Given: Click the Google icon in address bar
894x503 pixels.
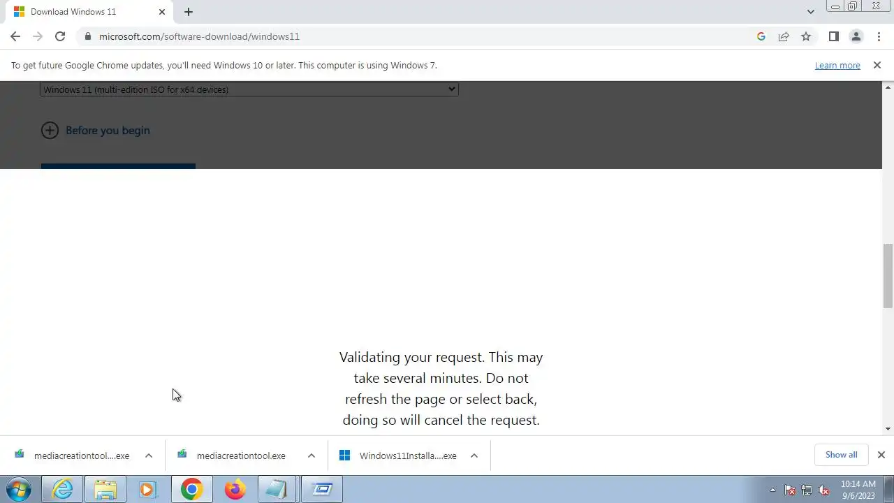Looking at the screenshot, I should pos(761,36).
